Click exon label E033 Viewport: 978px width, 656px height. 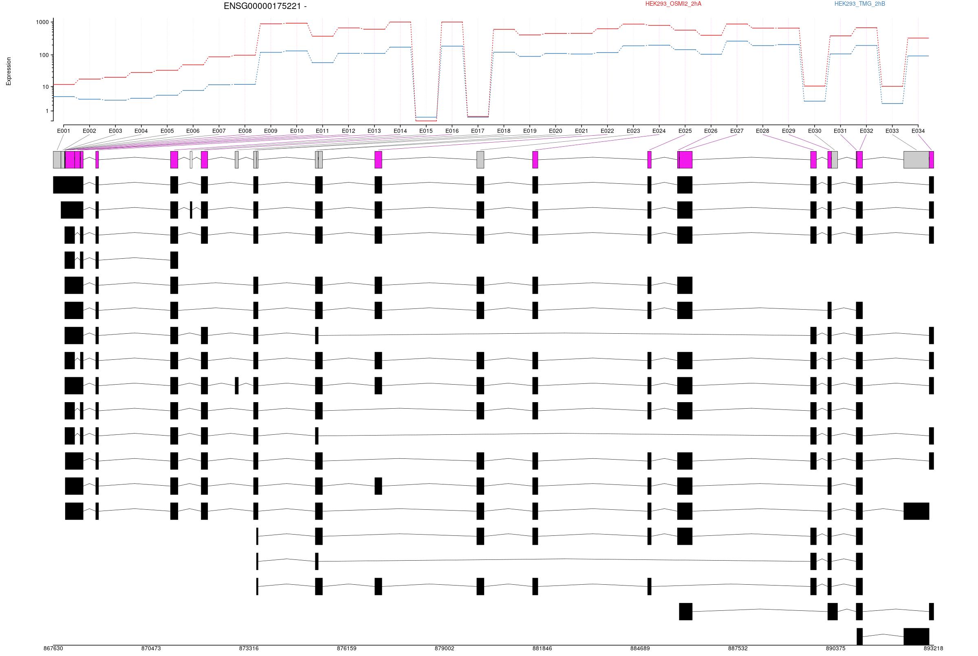click(892, 131)
